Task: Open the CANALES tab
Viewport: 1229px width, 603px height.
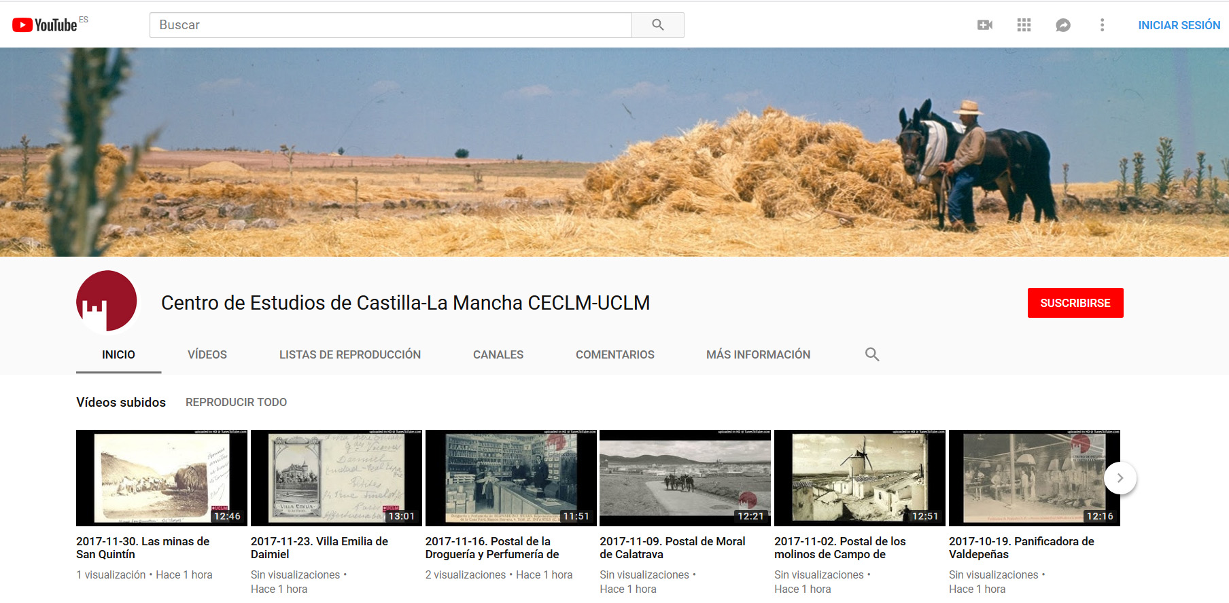Action: pyautogui.click(x=498, y=354)
